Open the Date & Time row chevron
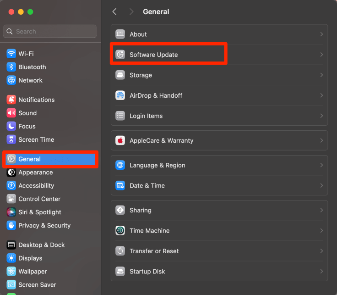Screen dimensions: 337x295 (321, 186)
